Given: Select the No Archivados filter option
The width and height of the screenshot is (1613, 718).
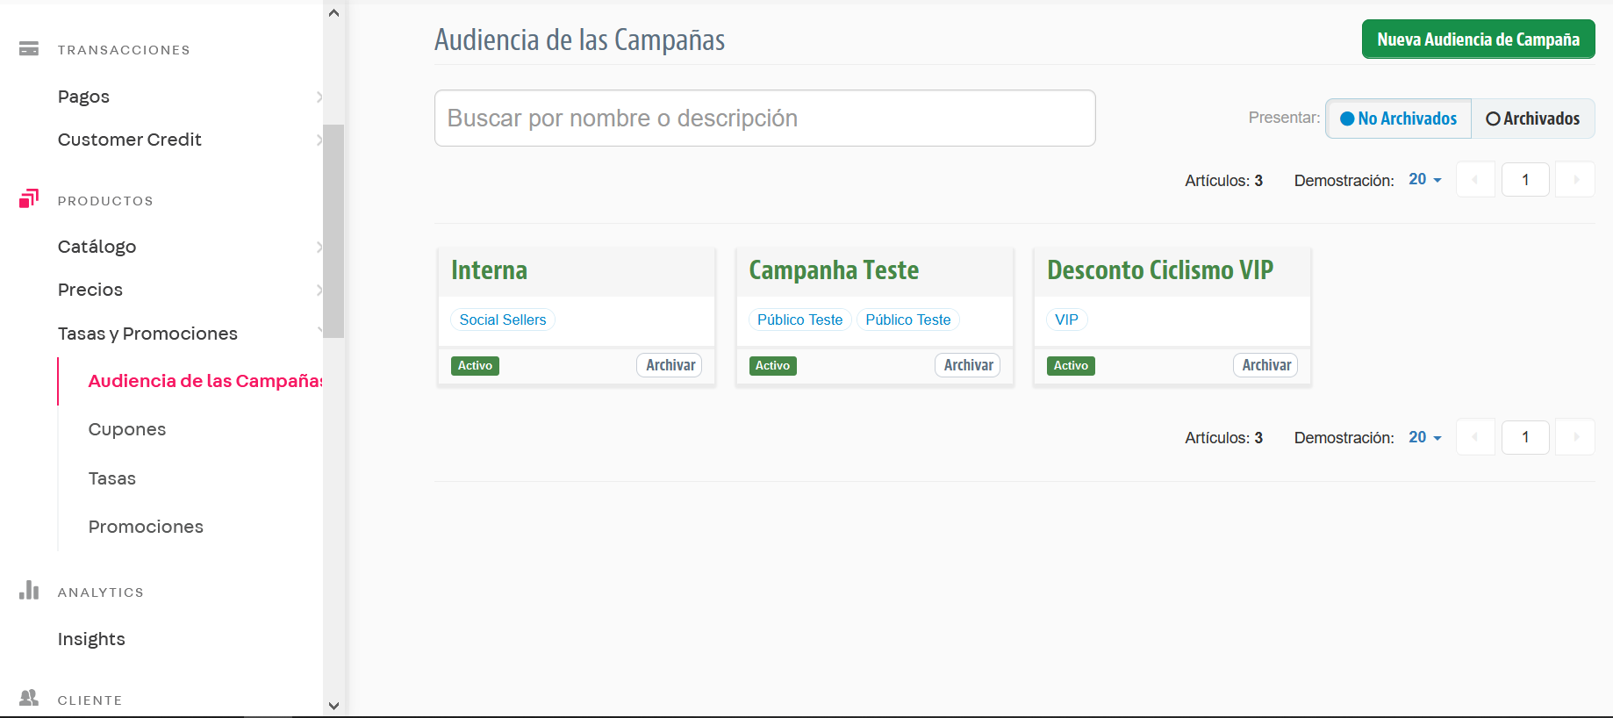Looking at the screenshot, I should click(1397, 118).
